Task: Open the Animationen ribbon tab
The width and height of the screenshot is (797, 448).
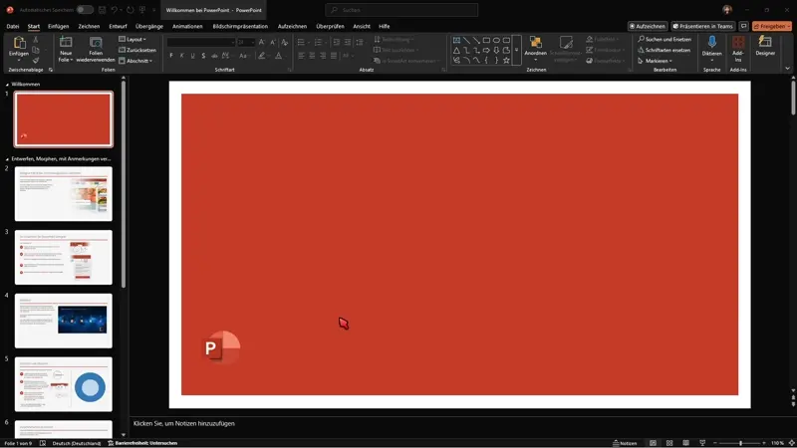Action: pyautogui.click(x=187, y=26)
